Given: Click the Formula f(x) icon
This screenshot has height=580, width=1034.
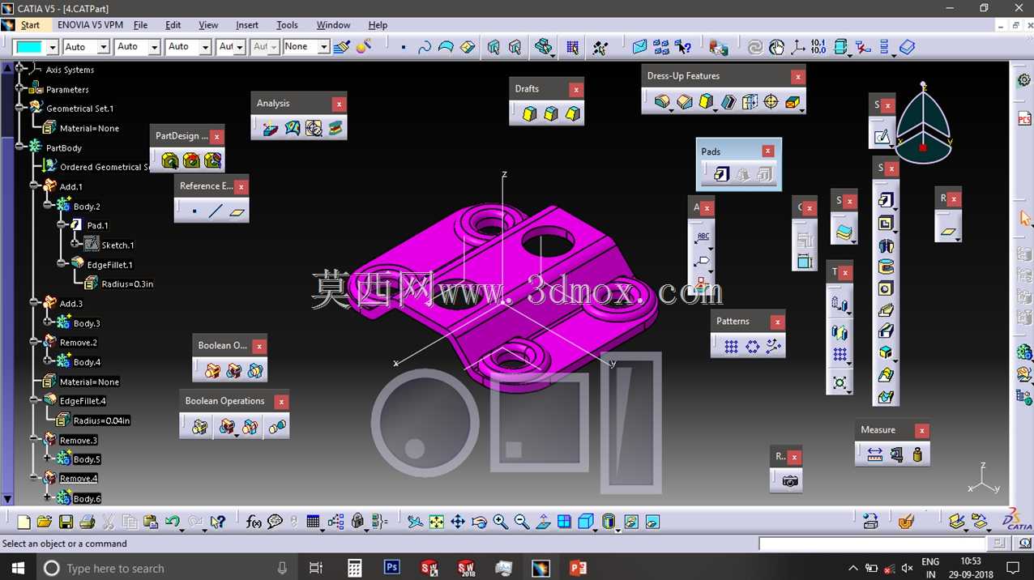Looking at the screenshot, I should 254,522.
